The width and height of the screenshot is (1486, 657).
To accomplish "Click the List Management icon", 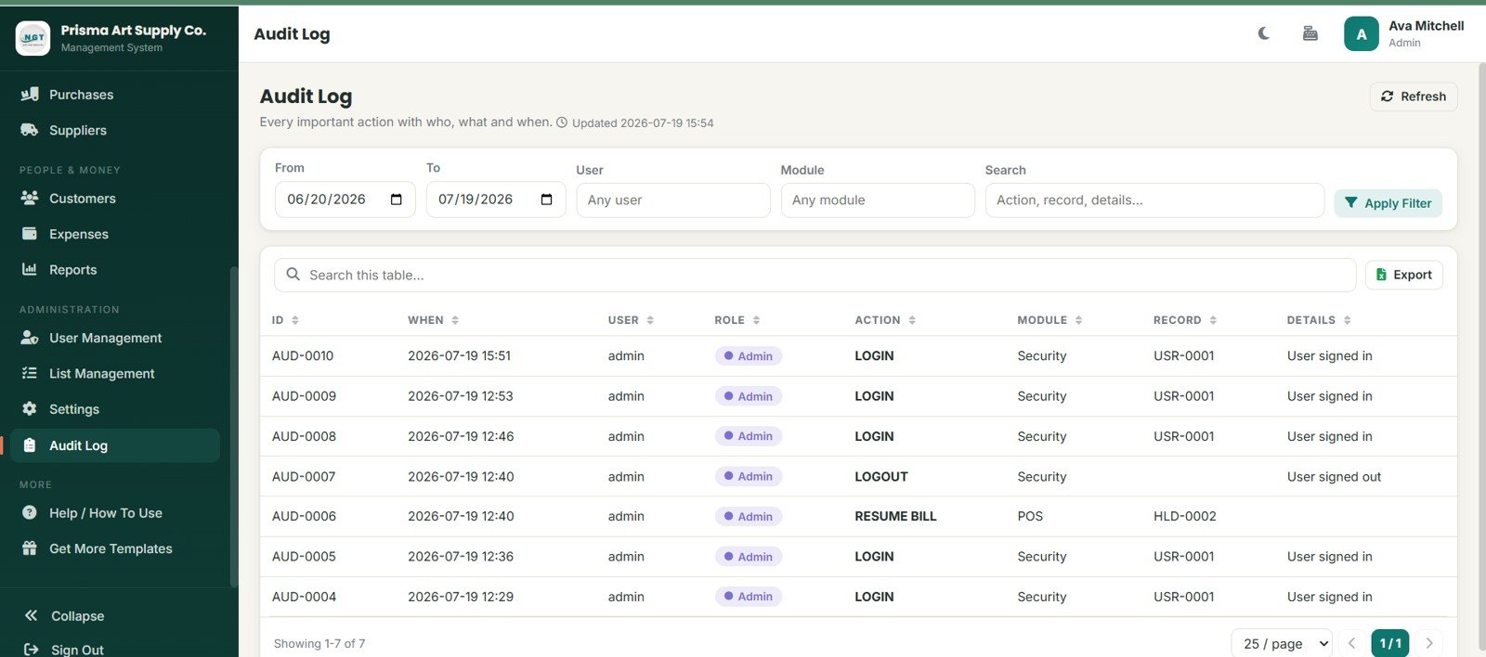I will tap(30, 372).
